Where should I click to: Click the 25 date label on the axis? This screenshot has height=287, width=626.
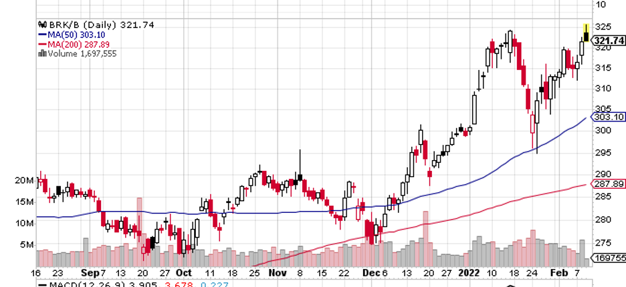[x=254, y=273]
